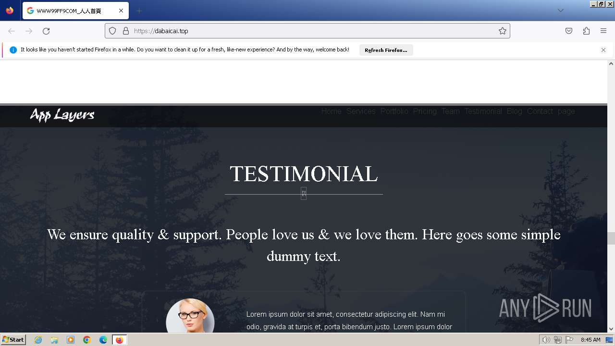Click the show desktop button

(x=610, y=340)
